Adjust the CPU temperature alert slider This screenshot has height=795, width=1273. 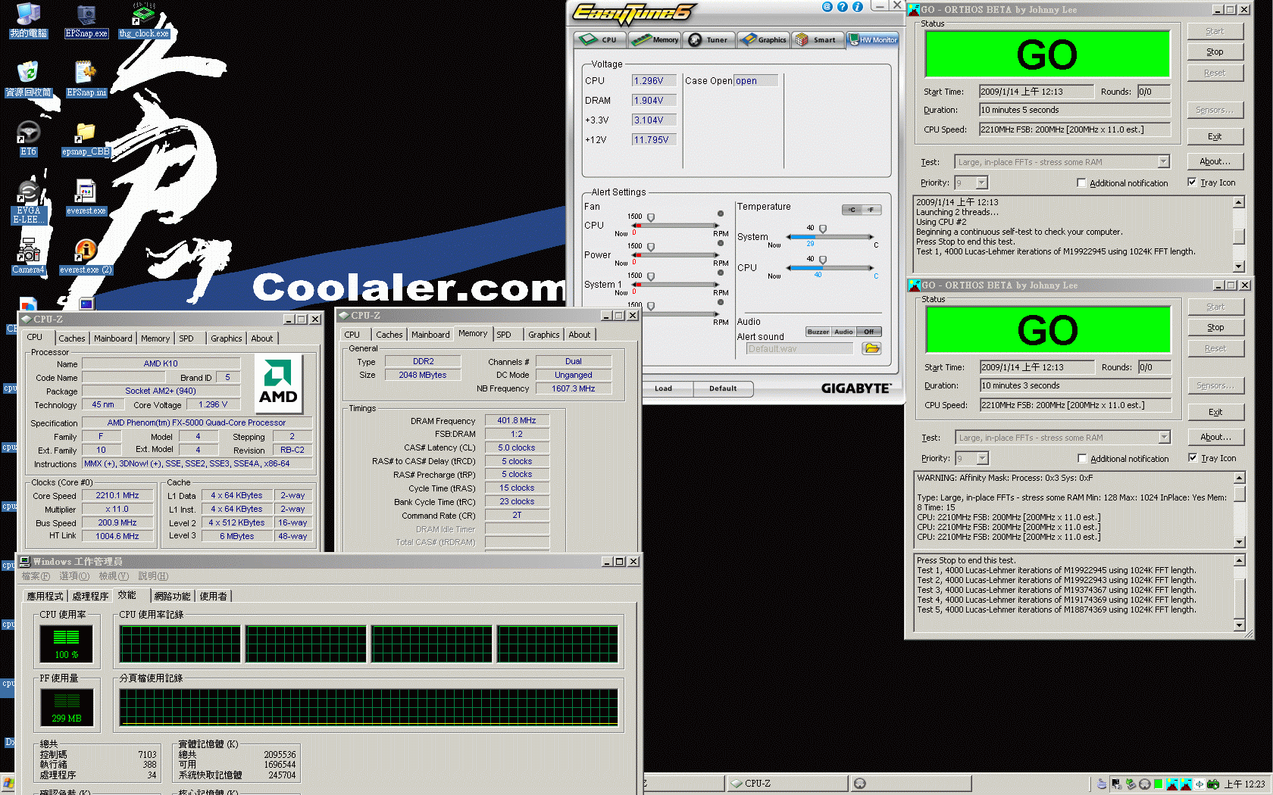click(x=823, y=260)
